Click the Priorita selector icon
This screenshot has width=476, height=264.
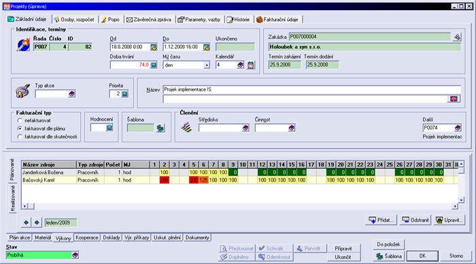124,94
